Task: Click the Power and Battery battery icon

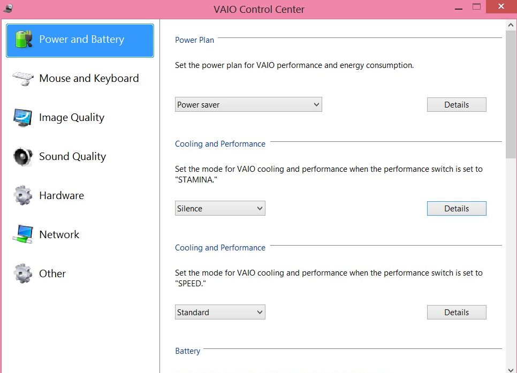Action: click(x=24, y=39)
